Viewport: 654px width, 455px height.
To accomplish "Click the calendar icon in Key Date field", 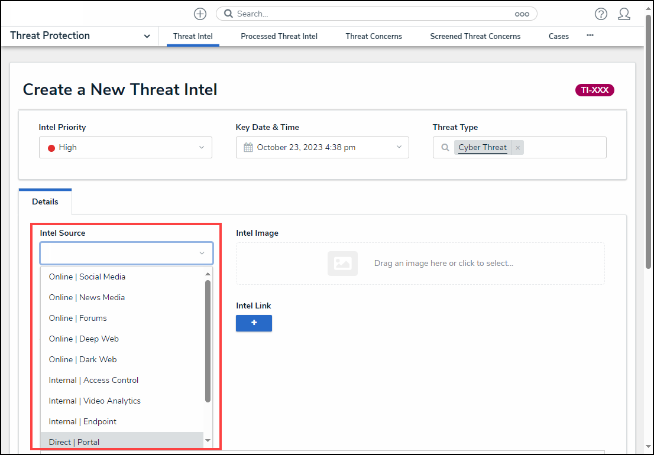I will (248, 148).
